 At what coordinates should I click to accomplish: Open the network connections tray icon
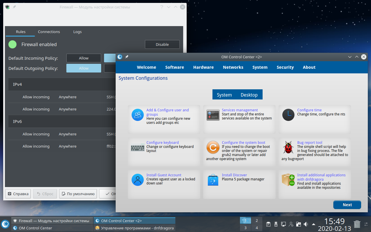[x=283, y=224]
